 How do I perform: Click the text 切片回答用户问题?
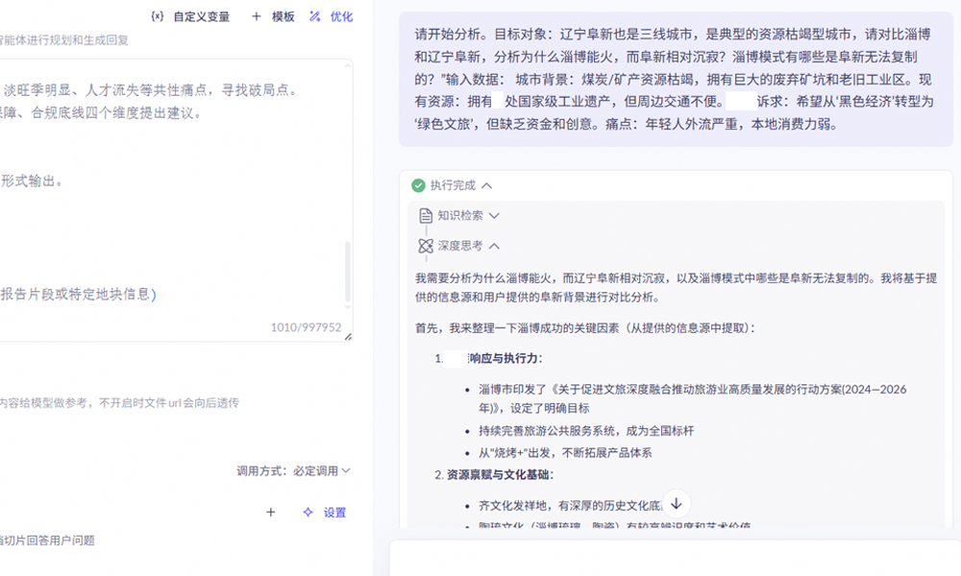click(x=48, y=540)
